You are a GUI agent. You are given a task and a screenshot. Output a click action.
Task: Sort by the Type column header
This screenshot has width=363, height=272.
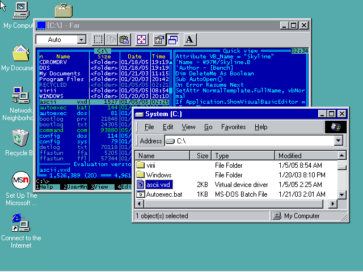point(243,155)
